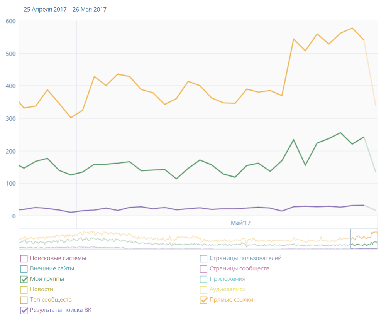Viewport: 386px width, 324px height.
Task: Click the Поисковые системы legend label
Action: click(58, 258)
